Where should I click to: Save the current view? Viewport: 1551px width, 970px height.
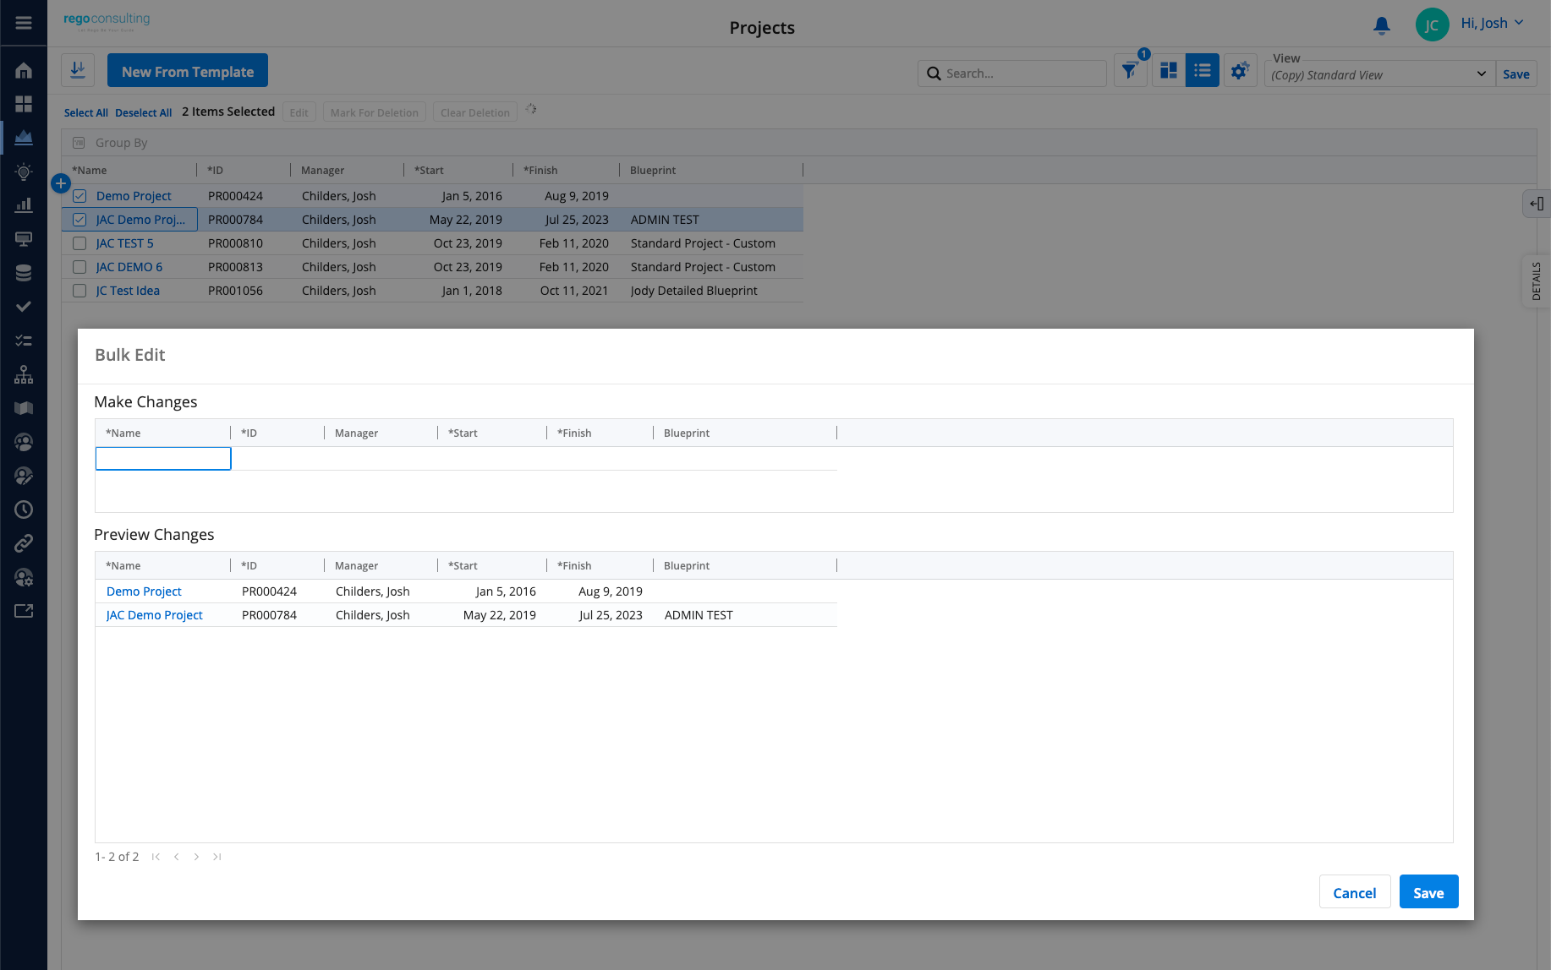[1516, 74]
